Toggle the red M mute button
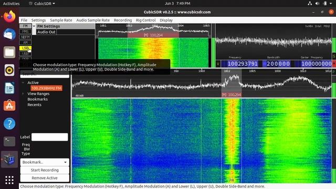Image resolution: width=336 pixels, height=189 pixels. coord(334,64)
